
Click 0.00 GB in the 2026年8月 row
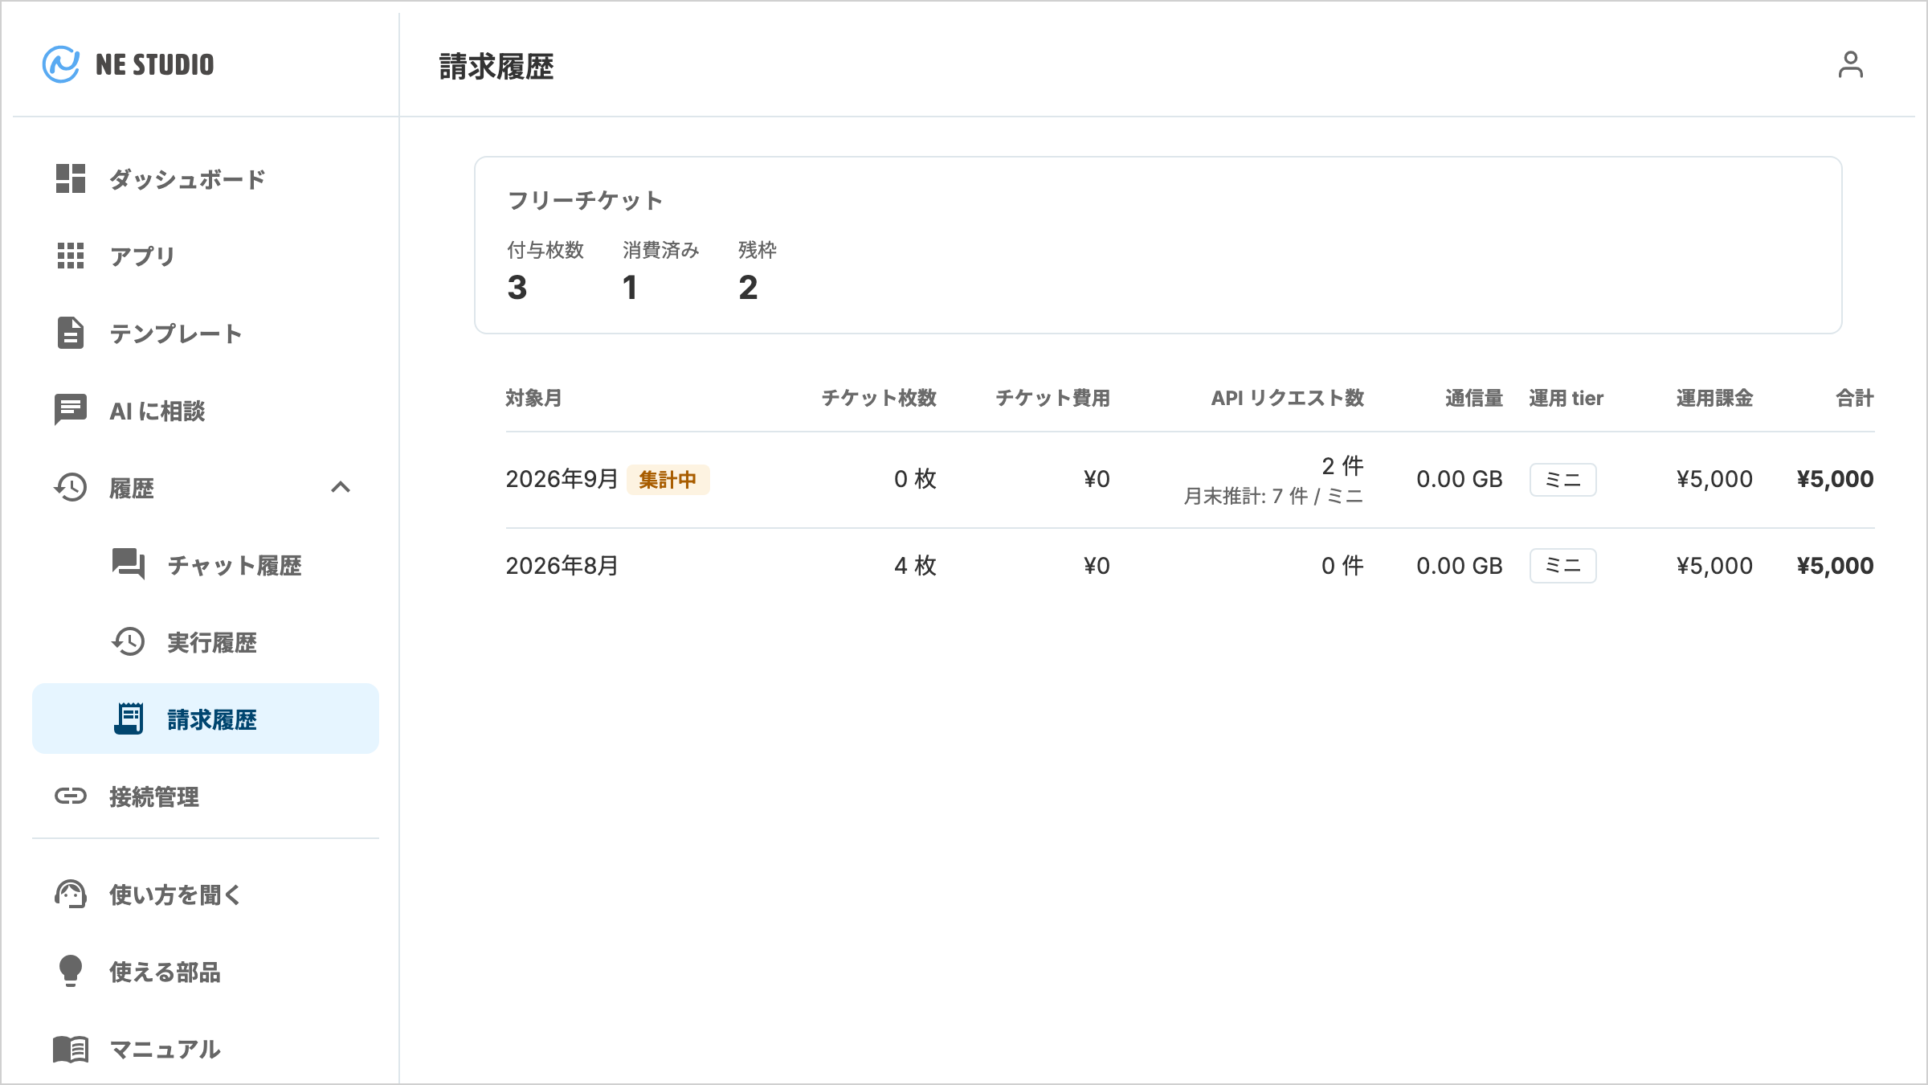click(1460, 566)
